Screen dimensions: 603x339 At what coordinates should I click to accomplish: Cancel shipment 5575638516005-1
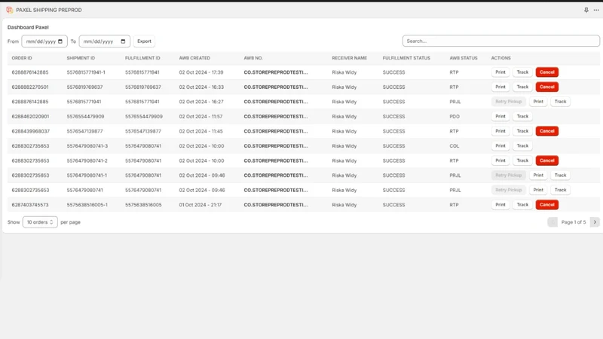point(547,204)
